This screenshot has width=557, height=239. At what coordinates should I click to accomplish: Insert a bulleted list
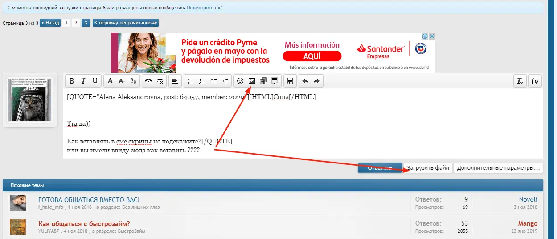coord(190,81)
